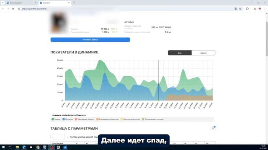268x150 pixels.
Task: Open the Windows Start menu
Action: (x=3, y=147)
